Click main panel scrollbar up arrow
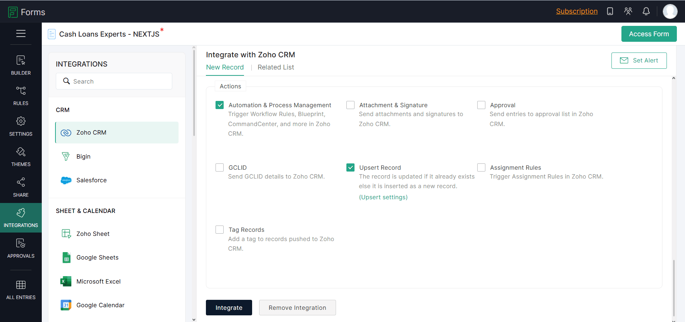Screen dimensions: 685x322 tap(674, 78)
